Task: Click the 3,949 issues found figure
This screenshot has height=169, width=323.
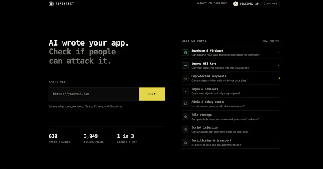Action: [x=90, y=136]
